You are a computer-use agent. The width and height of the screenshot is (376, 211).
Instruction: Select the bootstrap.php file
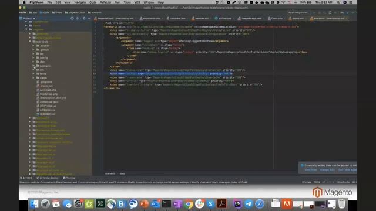tap(49, 94)
